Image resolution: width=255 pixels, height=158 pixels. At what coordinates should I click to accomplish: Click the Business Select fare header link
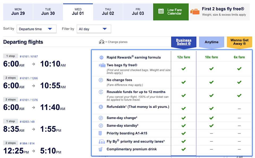[x=184, y=42]
